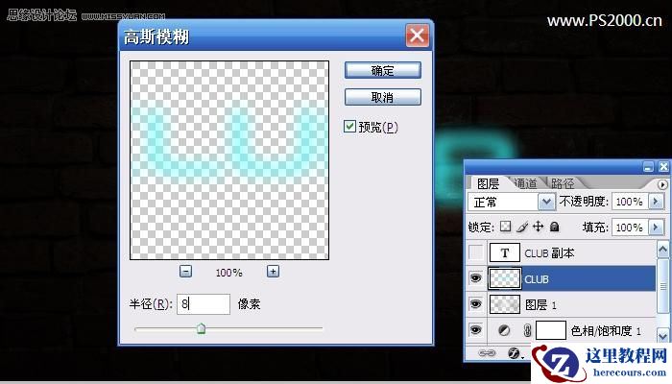Click the 确定 button in Gaussian Blur dialog
672x384 pixels.
[383, 70]
